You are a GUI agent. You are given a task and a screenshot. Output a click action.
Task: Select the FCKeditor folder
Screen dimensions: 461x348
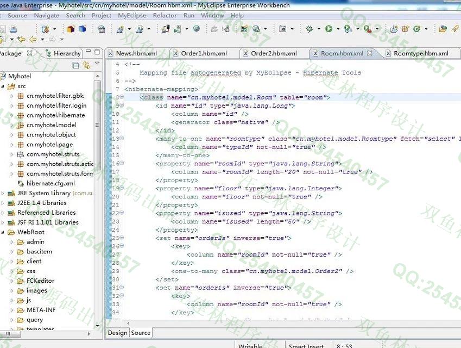coord(40,281)
